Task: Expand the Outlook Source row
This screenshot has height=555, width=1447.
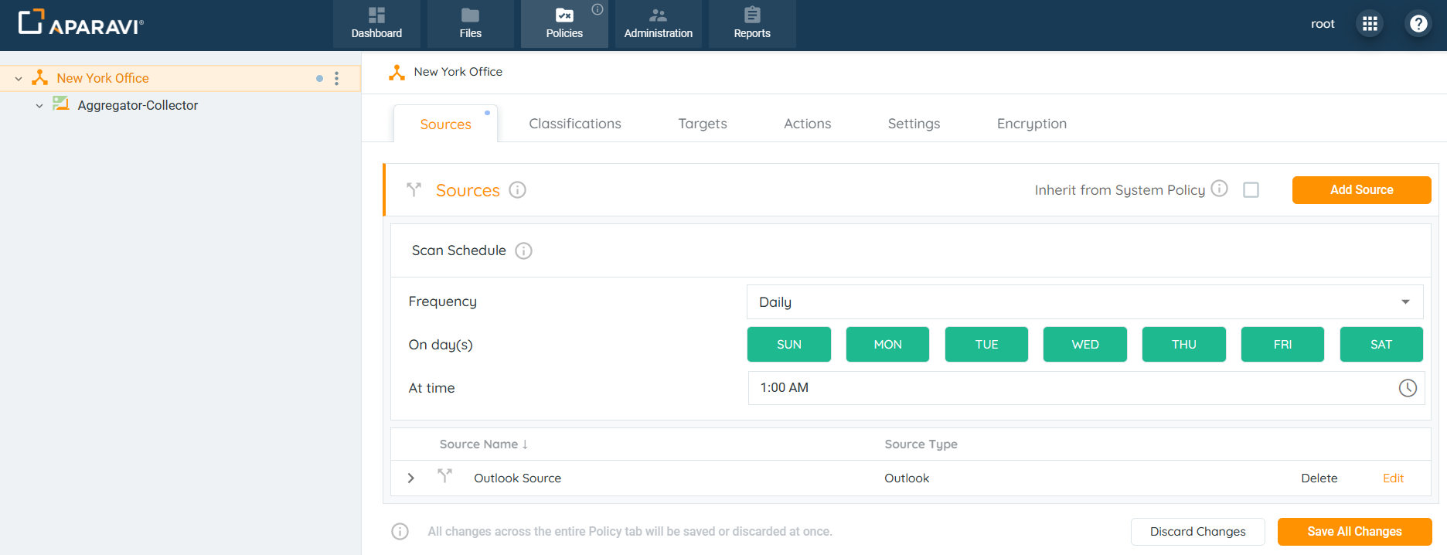Action: [411, 478]
